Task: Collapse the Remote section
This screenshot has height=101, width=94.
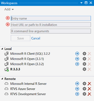Action: click(x=2, y=79)
